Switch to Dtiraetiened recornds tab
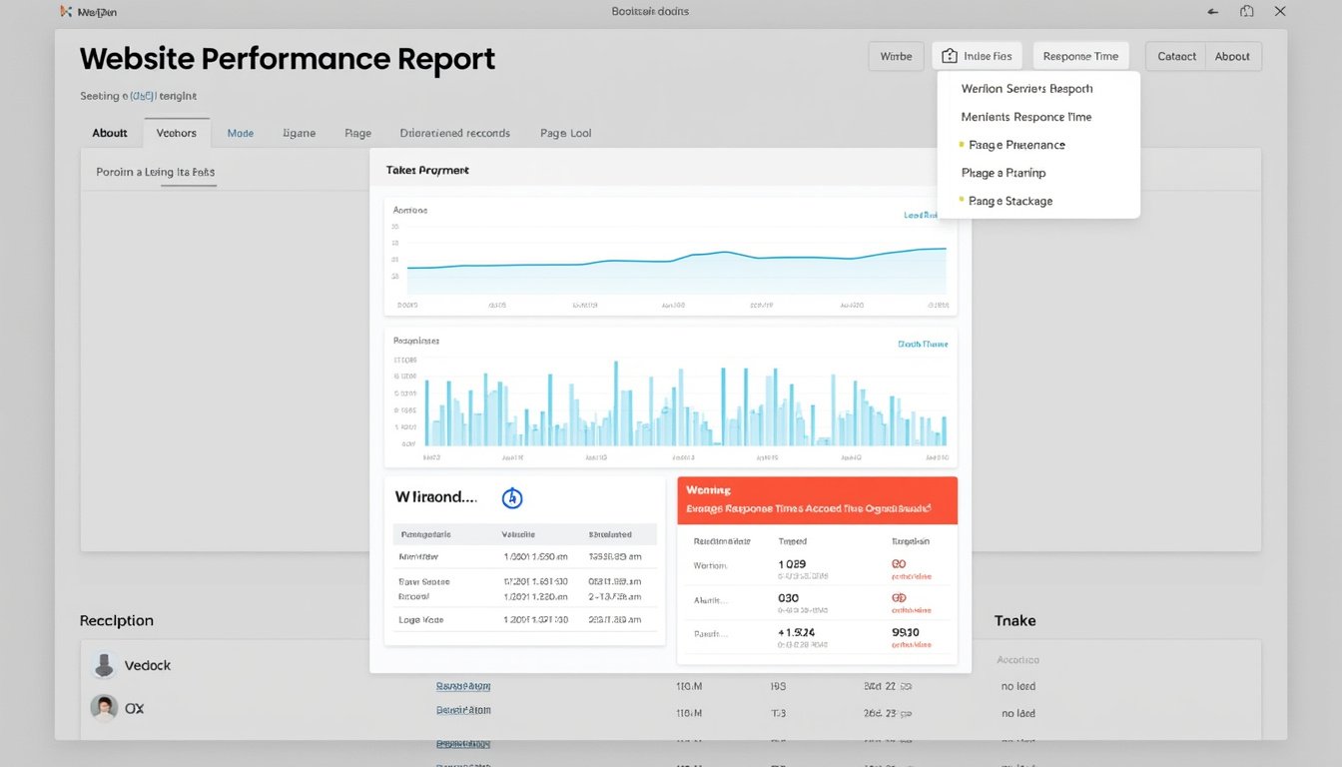 pyautogui.click(x=455, y=133)
